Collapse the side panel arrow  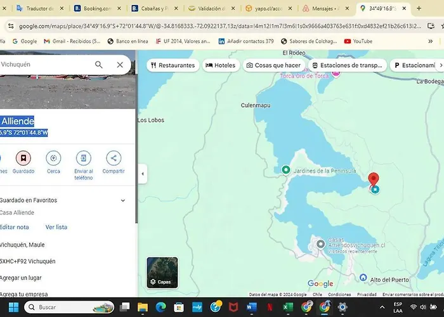(143, 174)
